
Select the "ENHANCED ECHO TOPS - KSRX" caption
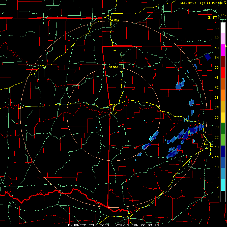(96, 225)
